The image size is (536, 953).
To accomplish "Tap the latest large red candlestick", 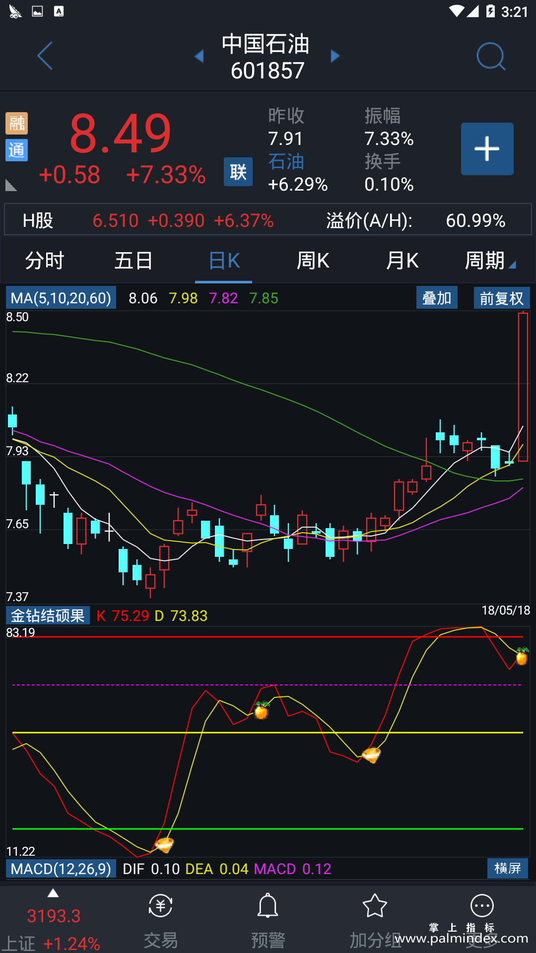I will [523, 387].
